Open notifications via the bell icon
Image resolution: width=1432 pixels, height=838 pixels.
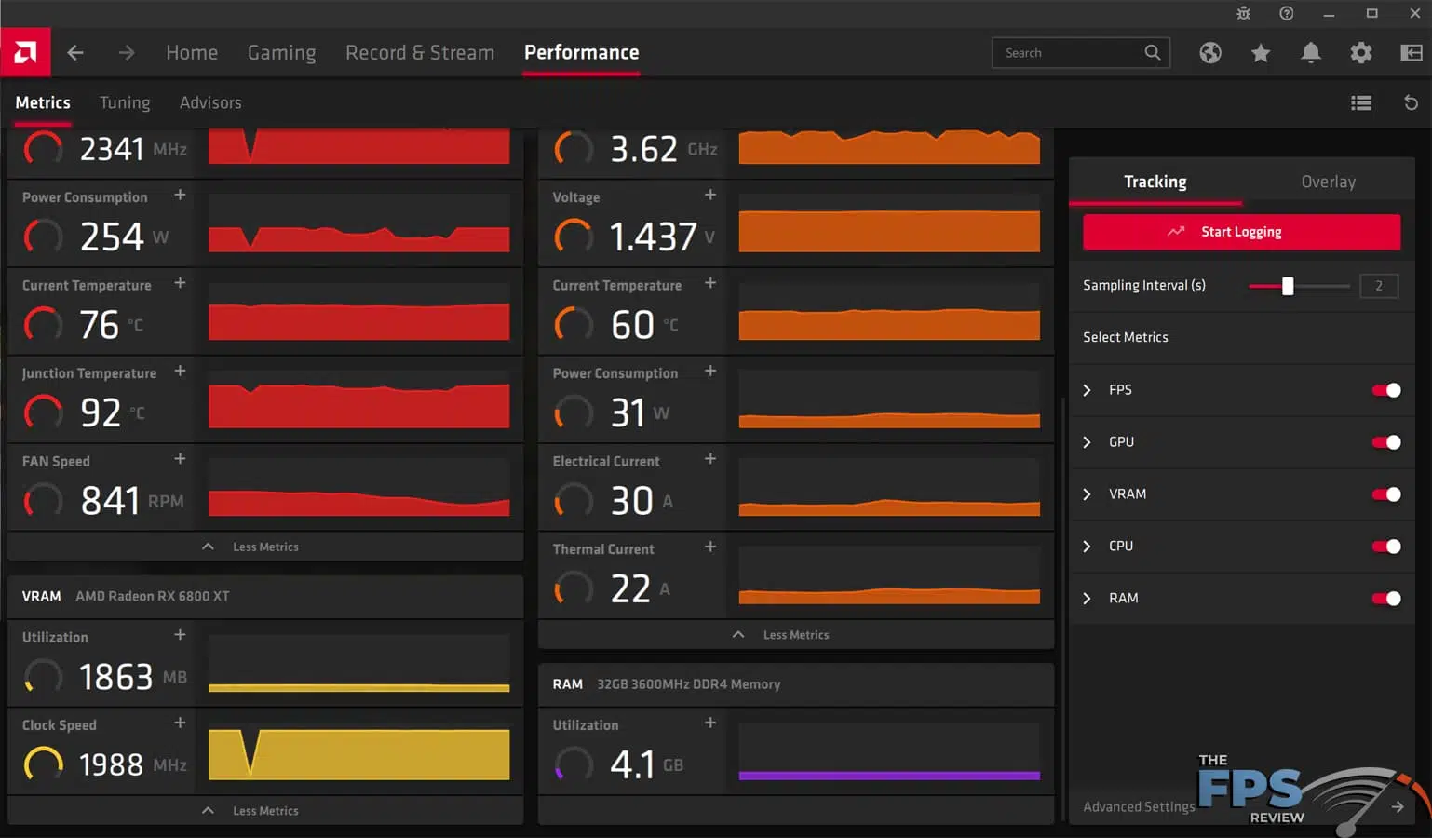[x=1311, y=53]
